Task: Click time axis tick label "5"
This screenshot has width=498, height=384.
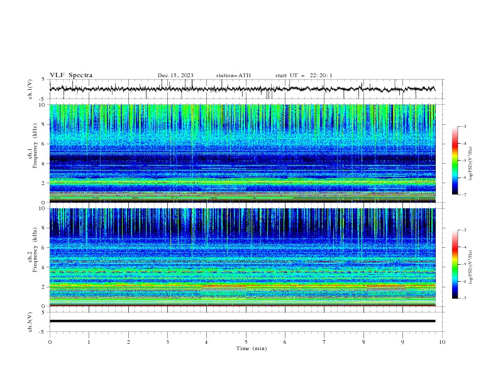Action: point(246,342)
